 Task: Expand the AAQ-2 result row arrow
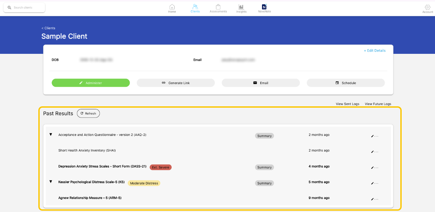coord(51,135)
